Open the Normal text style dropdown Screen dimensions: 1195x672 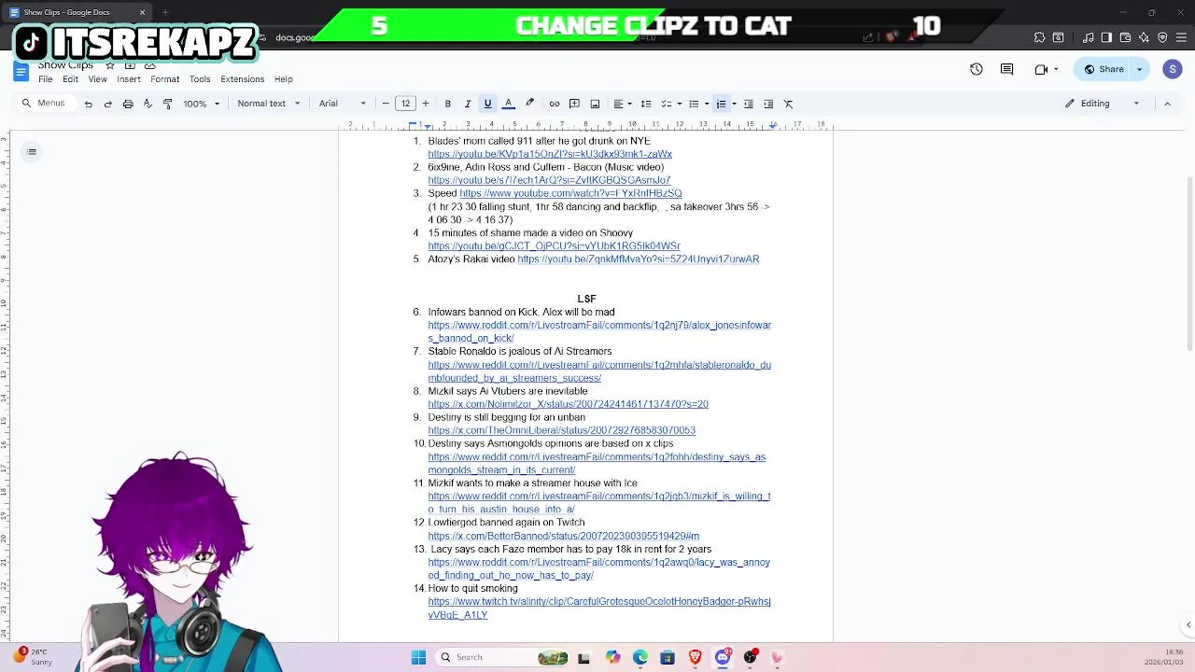[269, 104]
